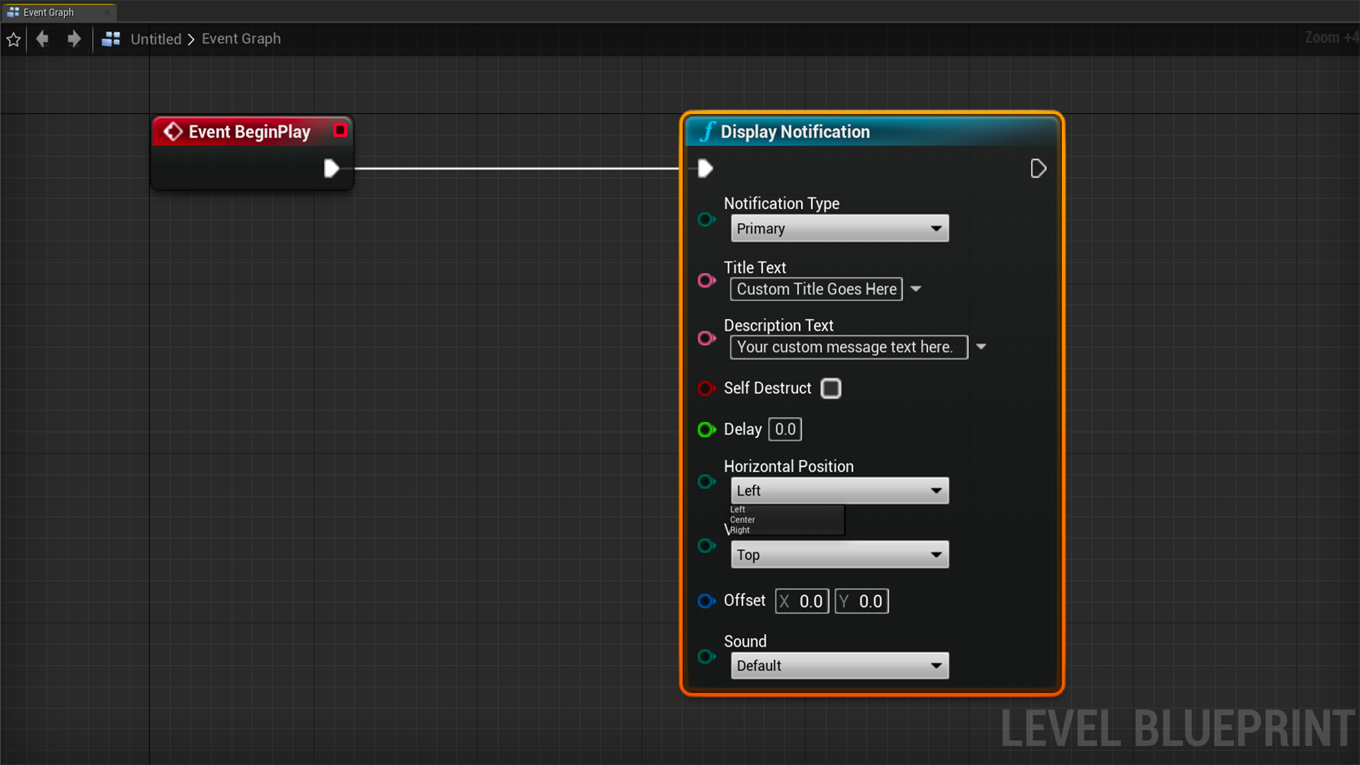Open the Horizontal Position Left dropdown
Viewport: 1360px width, 765px height.
(839, 491)
